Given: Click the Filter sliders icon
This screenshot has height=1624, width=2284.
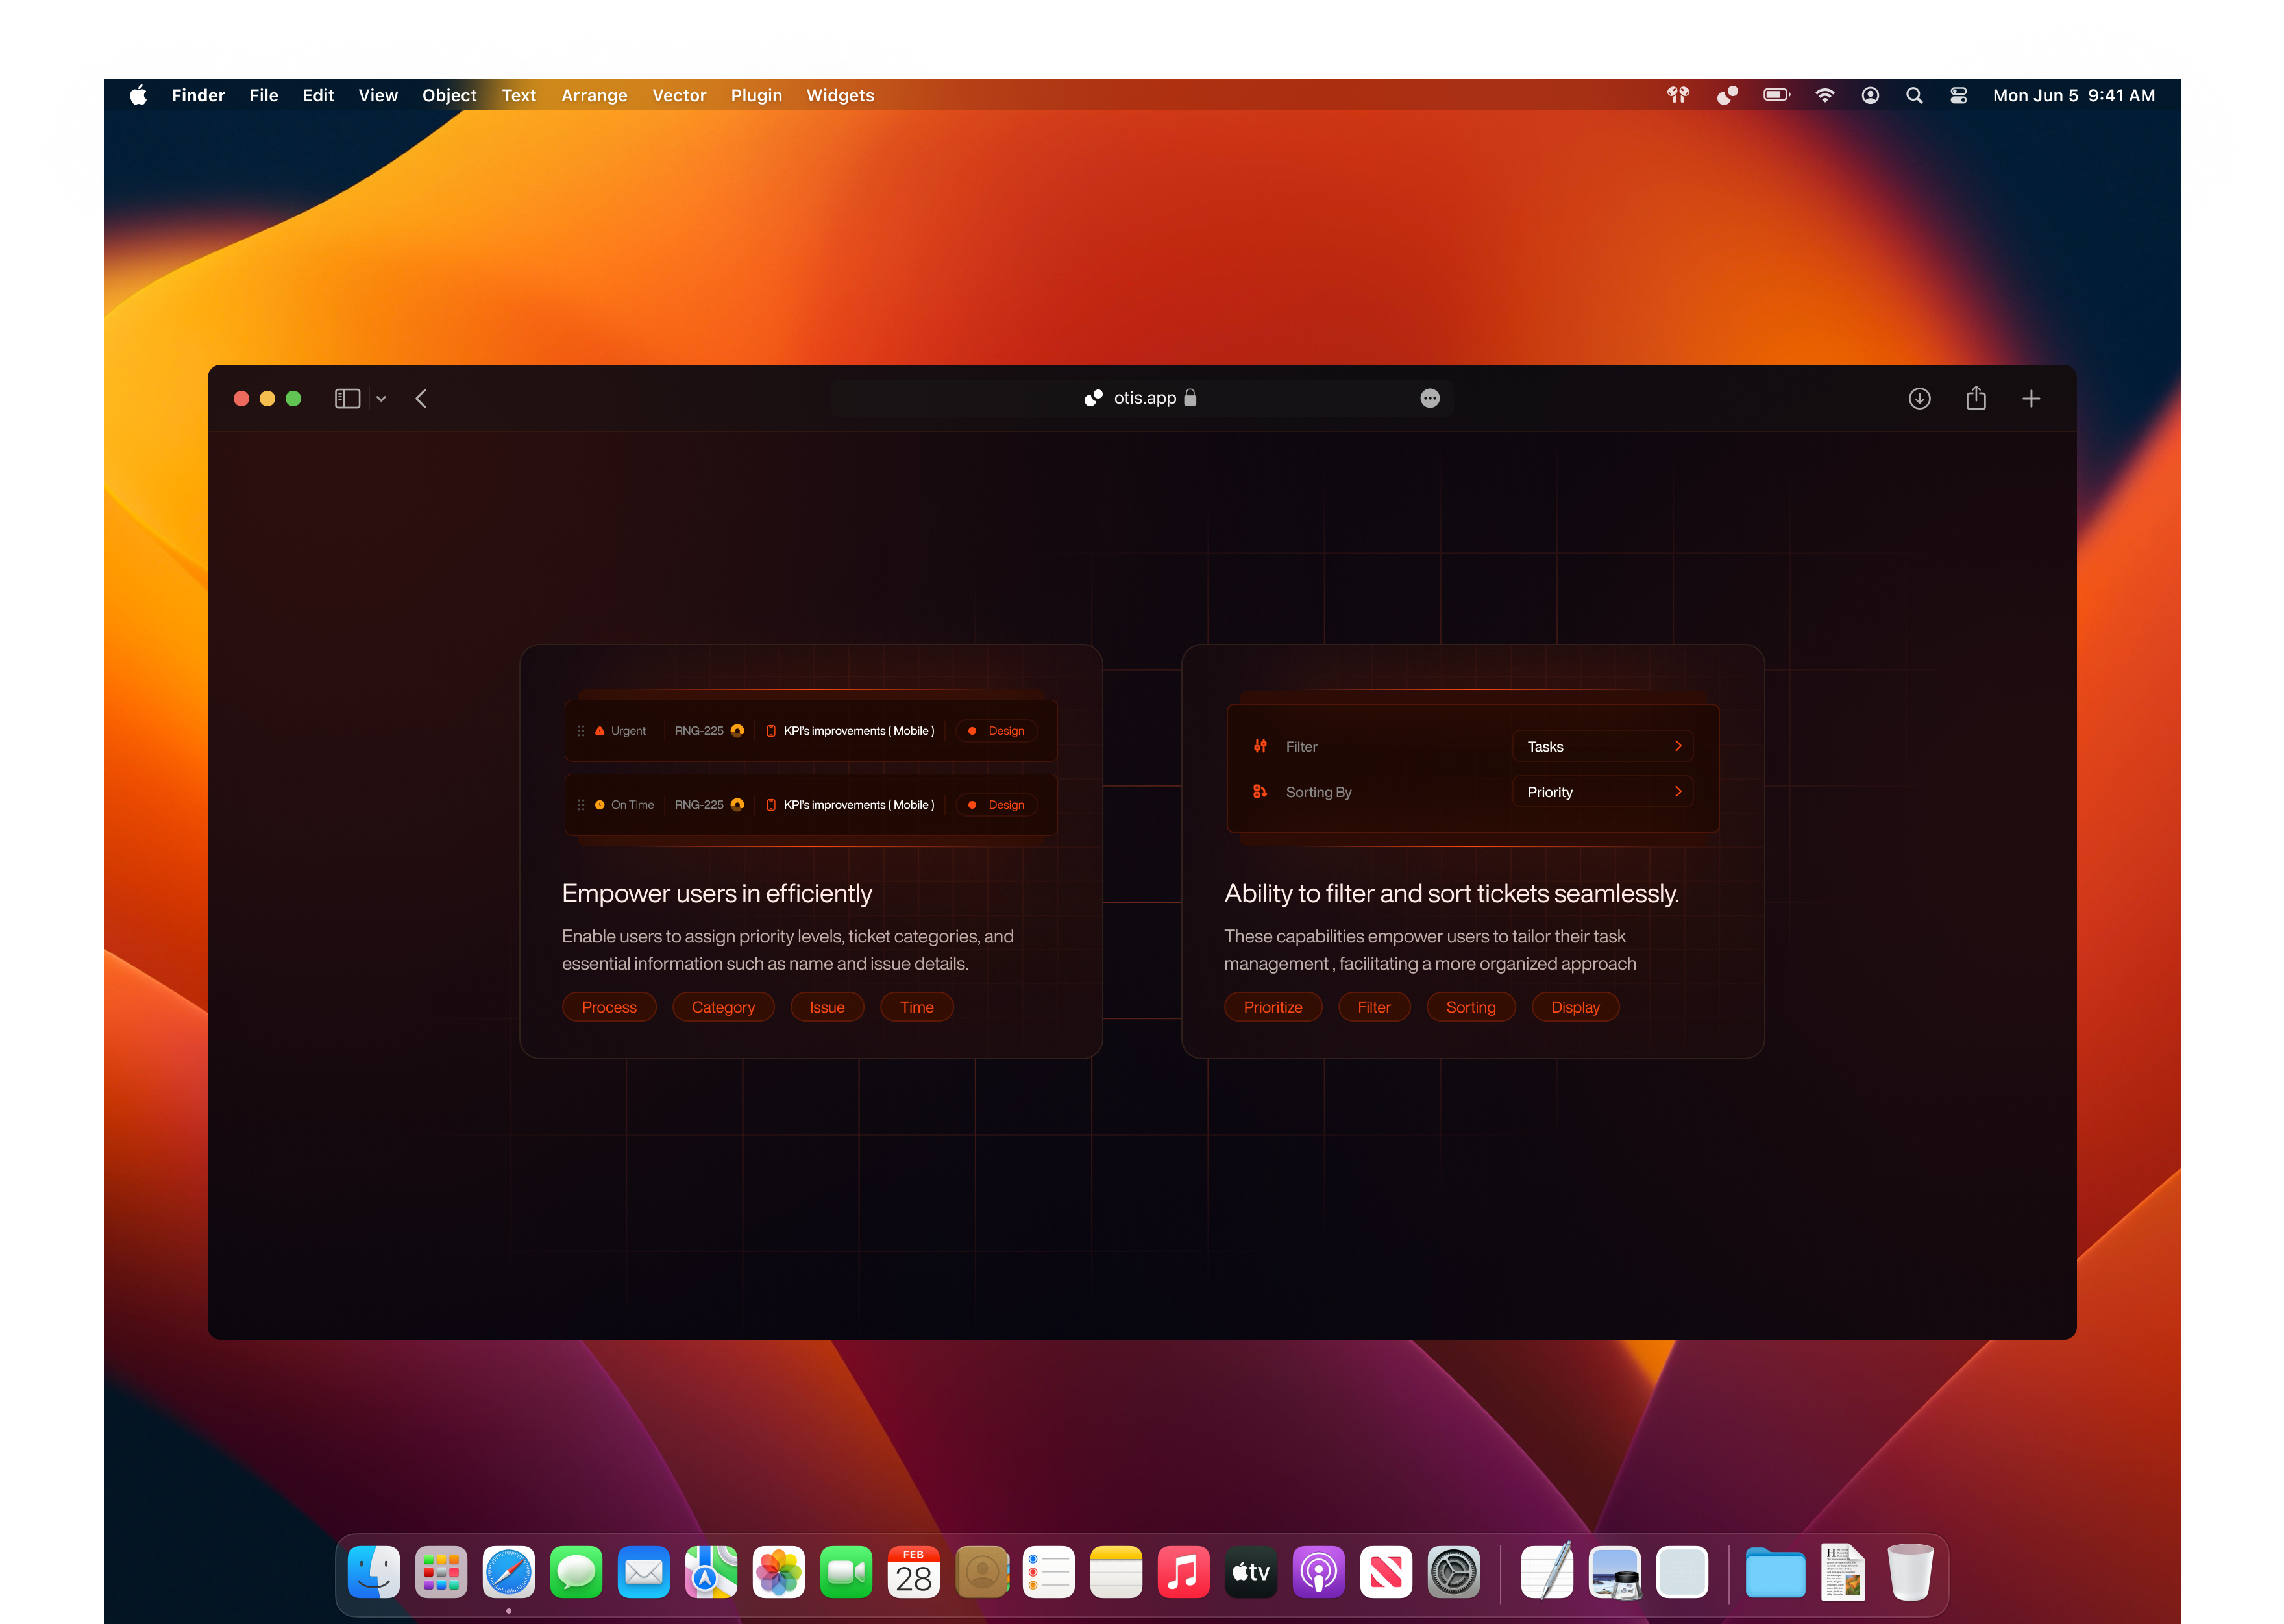Looking at the screenshot, I should [1260, 746].
